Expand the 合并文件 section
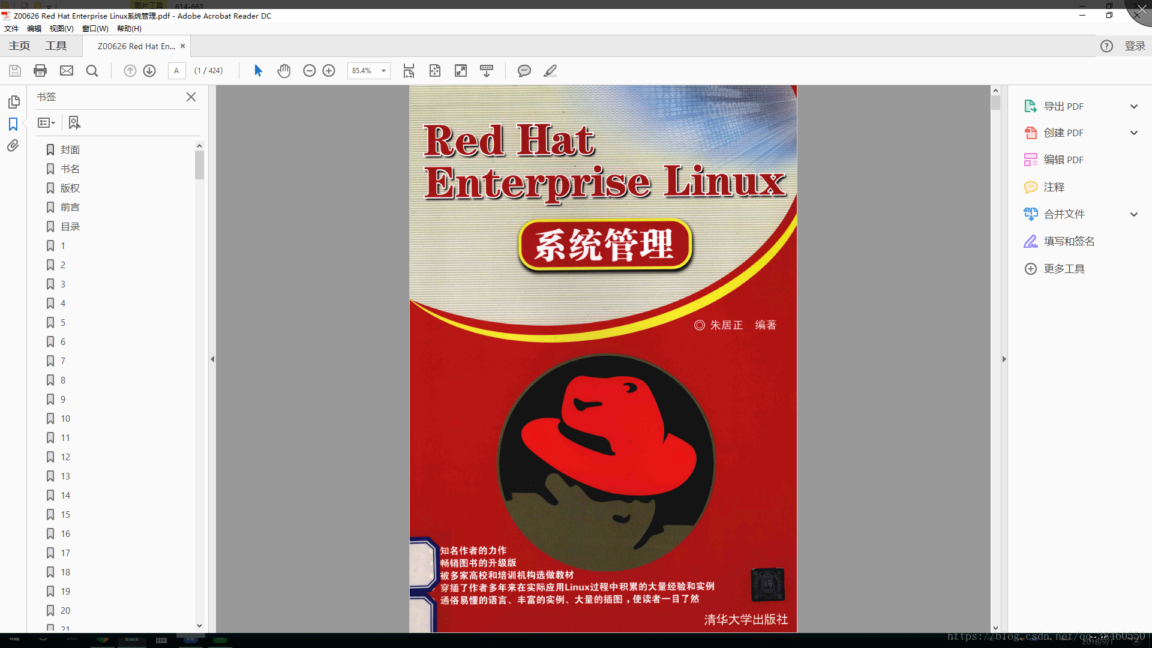This screenshot has height=648, width=1152. tap(1133, 214)
